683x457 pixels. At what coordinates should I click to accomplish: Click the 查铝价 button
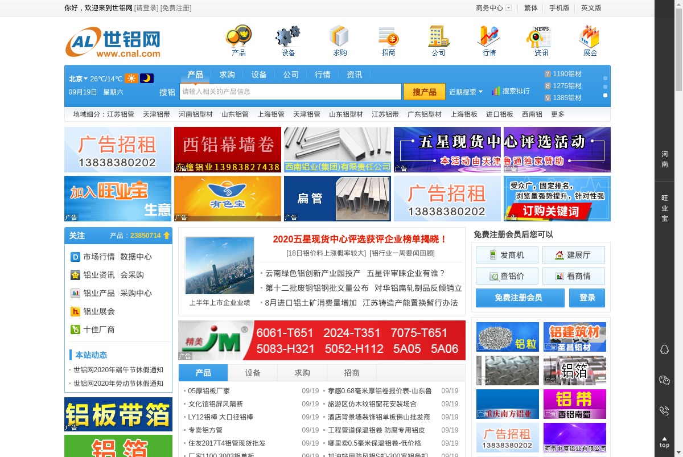[507, 276]
